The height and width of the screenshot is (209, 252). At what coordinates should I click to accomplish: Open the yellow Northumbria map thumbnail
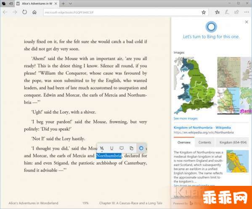point(237,161)
